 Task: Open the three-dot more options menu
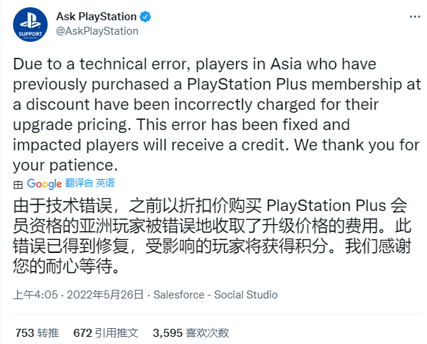[x=415, y=17]
